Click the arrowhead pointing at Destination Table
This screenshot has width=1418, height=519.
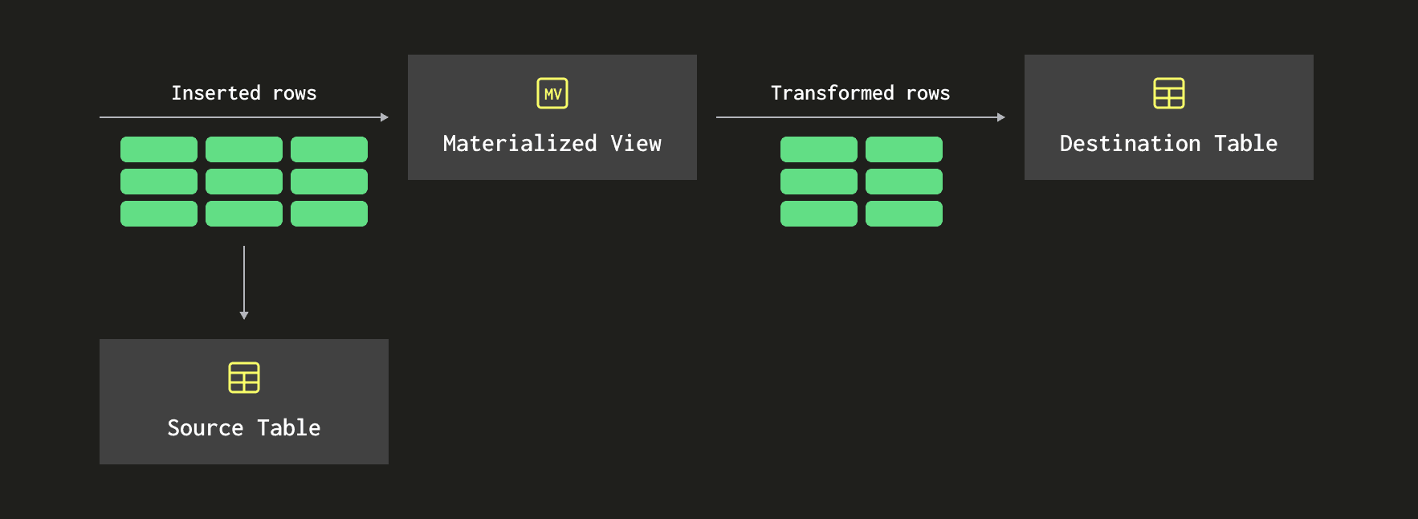point(1001,117)
